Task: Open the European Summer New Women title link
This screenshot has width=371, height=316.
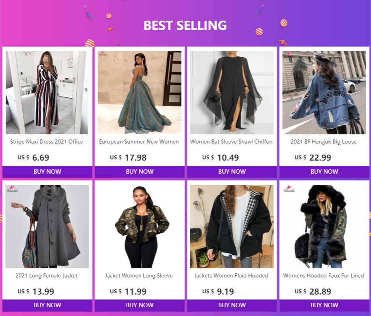Action: point(139,142)
